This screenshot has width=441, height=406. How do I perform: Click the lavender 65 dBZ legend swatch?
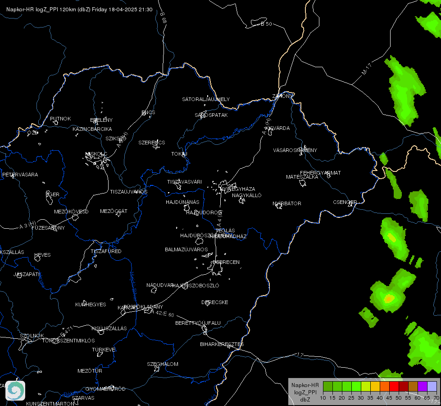[432, 387]
